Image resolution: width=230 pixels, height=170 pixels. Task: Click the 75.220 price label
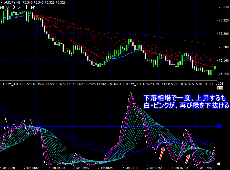(x=224, y=20)
